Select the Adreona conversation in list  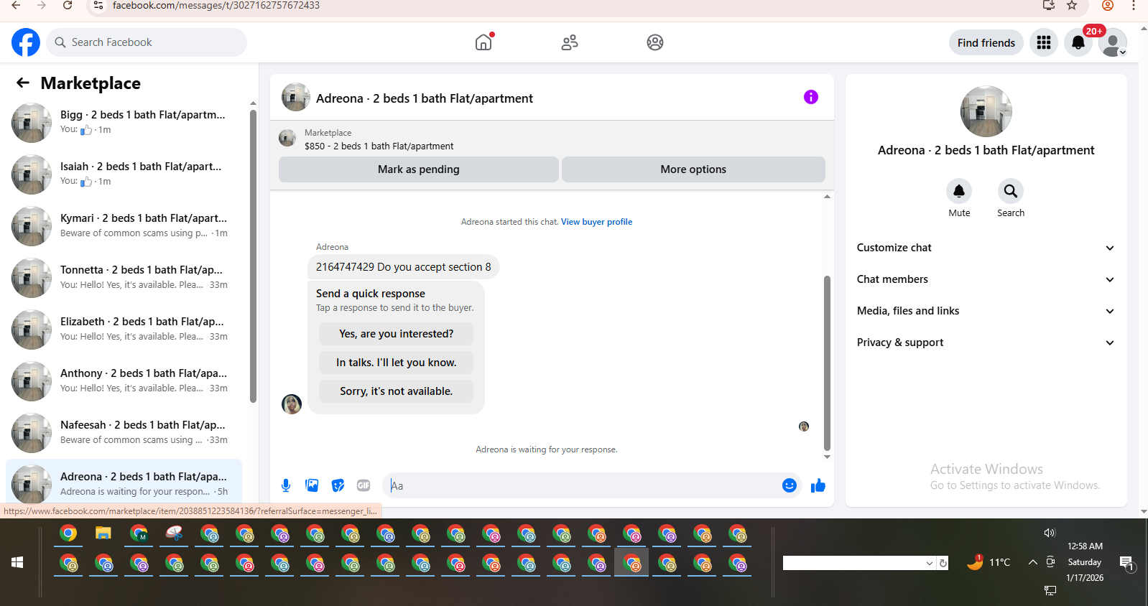(x=124, y=482)
